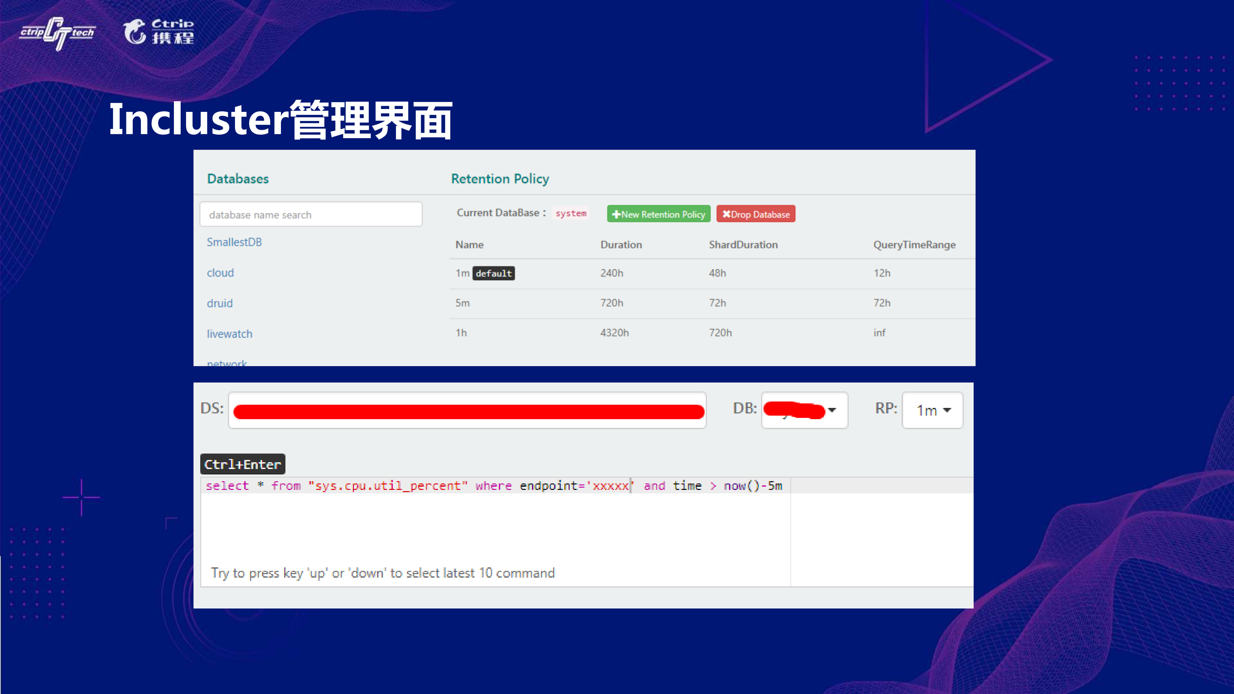Open the druid database link

click(220, 303)
